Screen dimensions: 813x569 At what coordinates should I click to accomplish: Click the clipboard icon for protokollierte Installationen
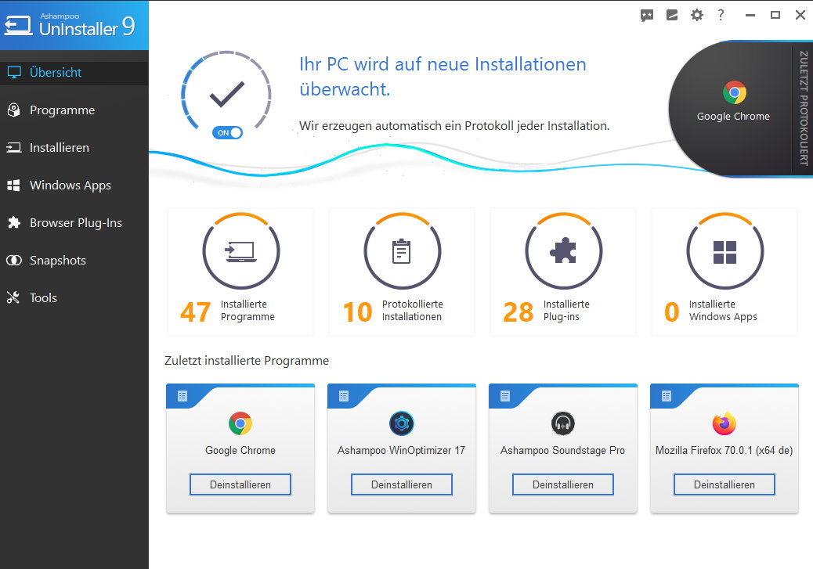pyautogui.click(x=402, y=251)
